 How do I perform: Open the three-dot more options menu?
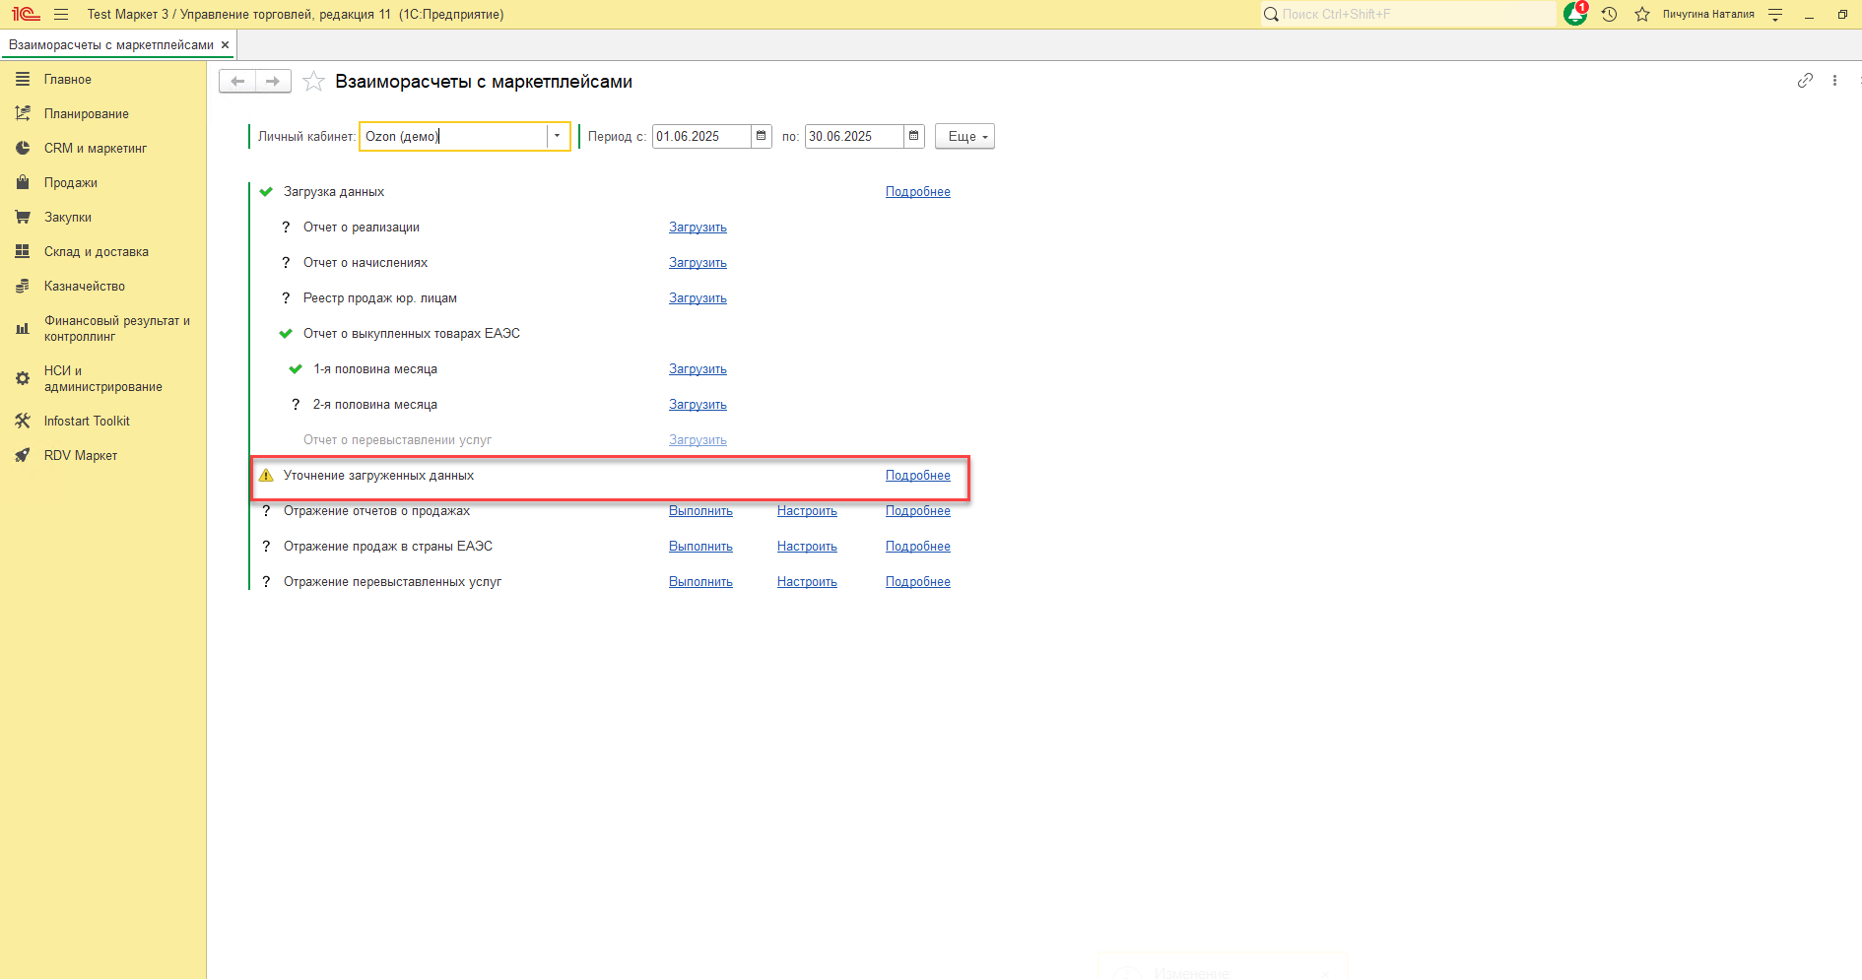click(1834, 81)
